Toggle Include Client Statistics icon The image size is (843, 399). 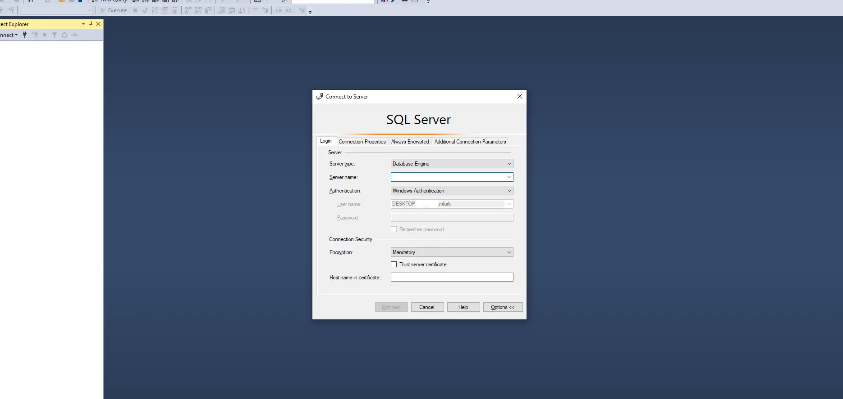tap(208, 10)
